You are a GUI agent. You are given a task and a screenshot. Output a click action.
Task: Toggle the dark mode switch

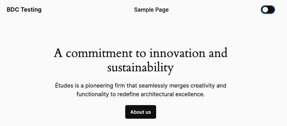click(268, 10)
